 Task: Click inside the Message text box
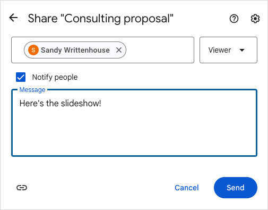[134, 123]
